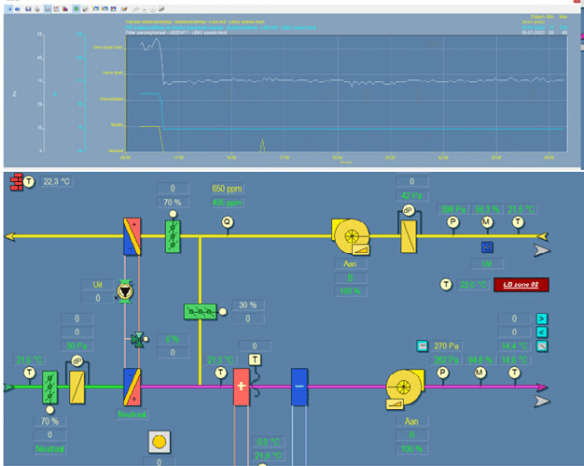Viewport: 584px width, 466px height.
Task: Select the exhaust fan on yellow duct
Action: pos(354,236)
